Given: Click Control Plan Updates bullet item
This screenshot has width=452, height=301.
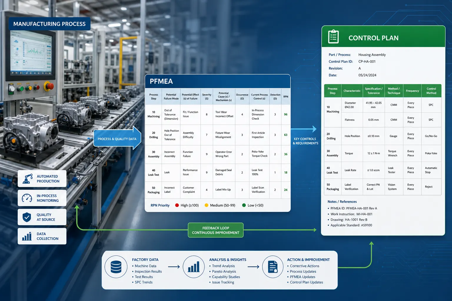Looking at the screenshot, I should pos(306,282).
